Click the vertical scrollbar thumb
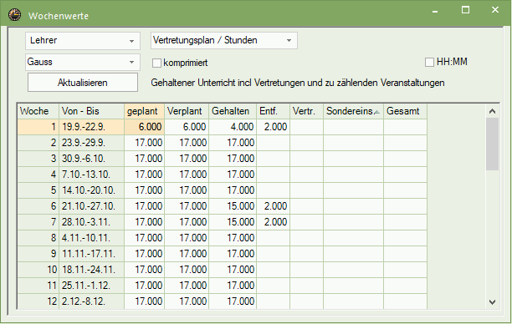Viewport: 512px width, 324px height. (493, 144)
